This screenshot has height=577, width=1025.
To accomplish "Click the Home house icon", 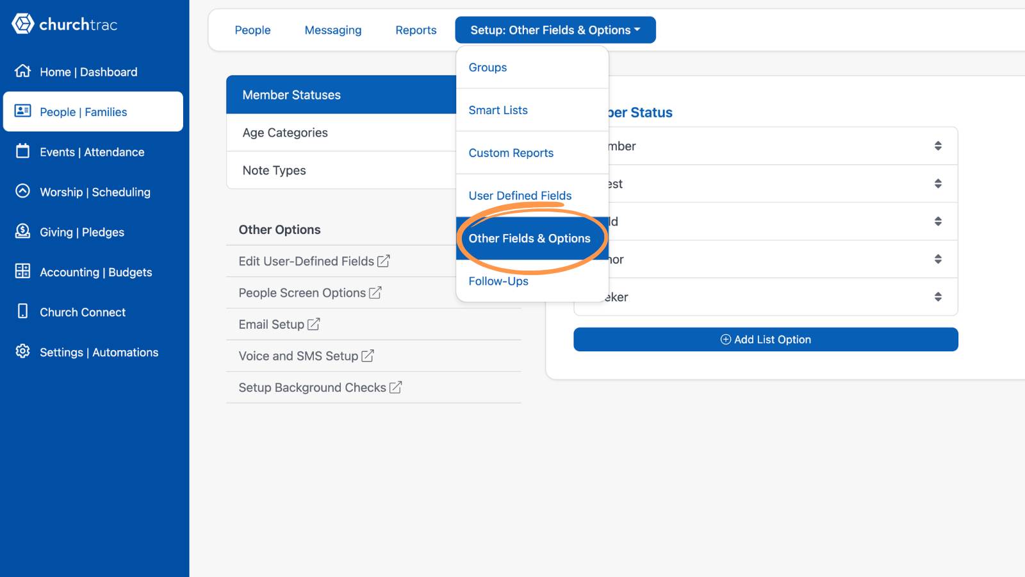I will tap(22, 71).
